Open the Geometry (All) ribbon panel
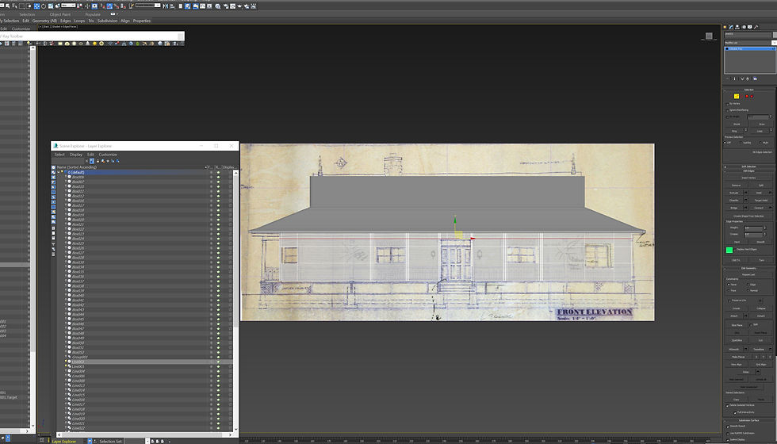Screen dimensions: 777x444 pyautogui.click(x=44, y=21)
